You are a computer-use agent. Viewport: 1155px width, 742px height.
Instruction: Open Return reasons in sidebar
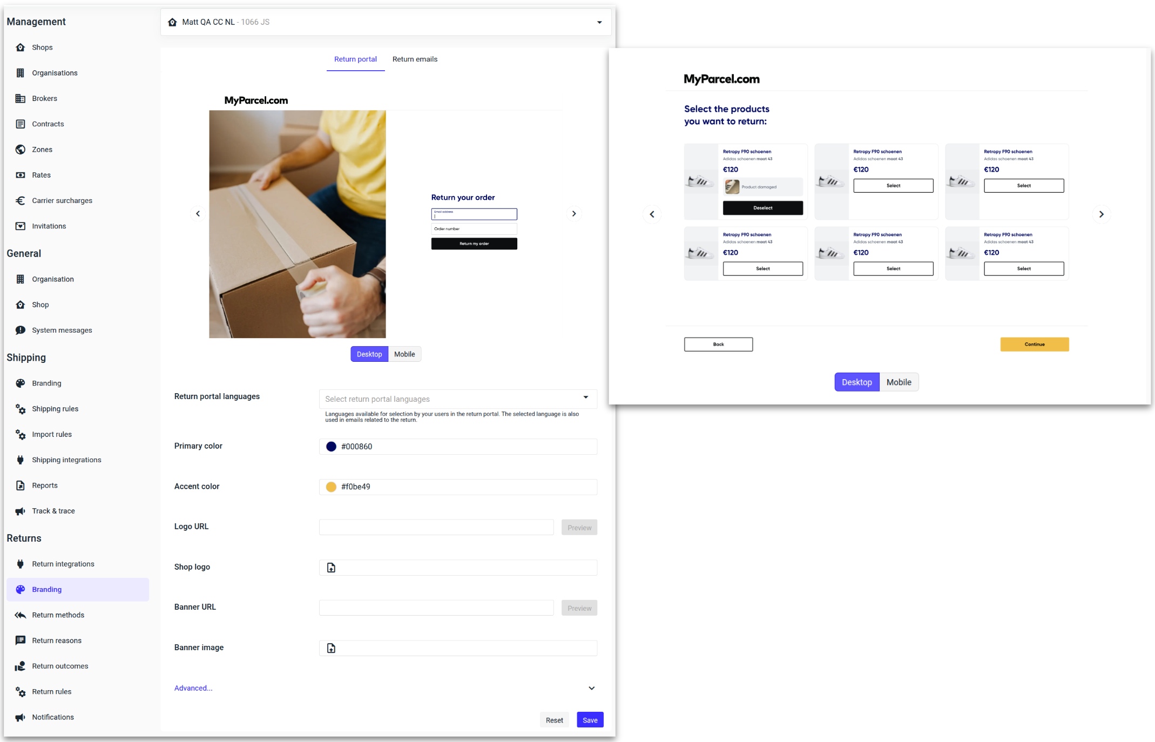pyautogui.click(x=57, y=640)
